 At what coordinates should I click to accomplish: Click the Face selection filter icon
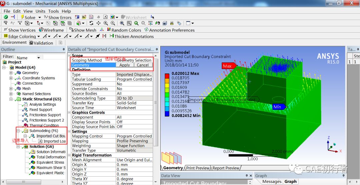pos(62,23)
